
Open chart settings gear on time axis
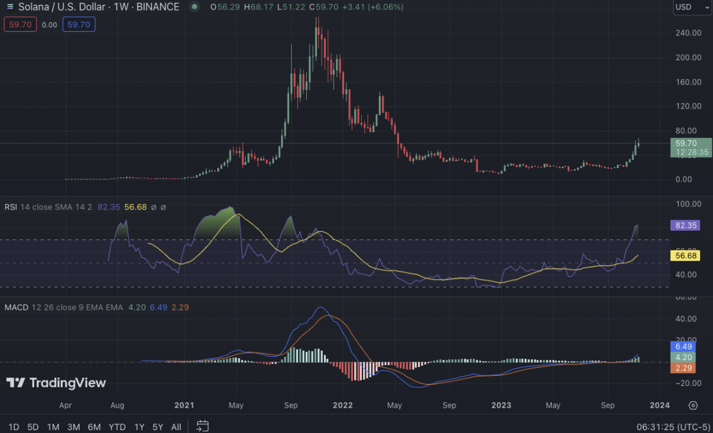click(x=693, y=405)
